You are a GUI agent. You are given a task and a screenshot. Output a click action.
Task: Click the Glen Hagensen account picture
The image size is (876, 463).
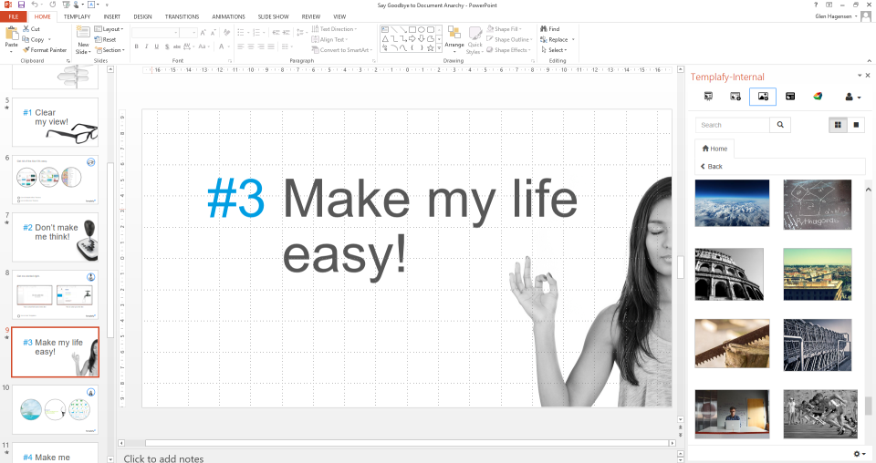tap(866, 16)
